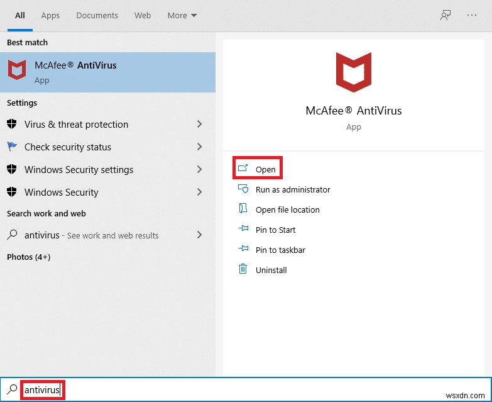Open antivirus See work and web results
Screen dimensions: 492x402
107,235
